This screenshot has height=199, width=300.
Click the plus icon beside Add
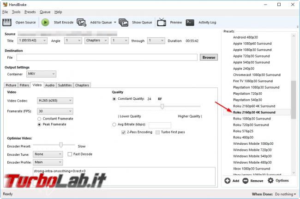point(227,181)
